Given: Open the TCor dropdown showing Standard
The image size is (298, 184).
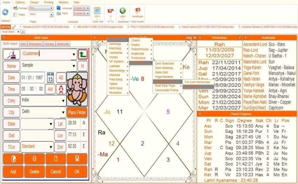Looking at the screenshot, I should (x=51, y=147).
